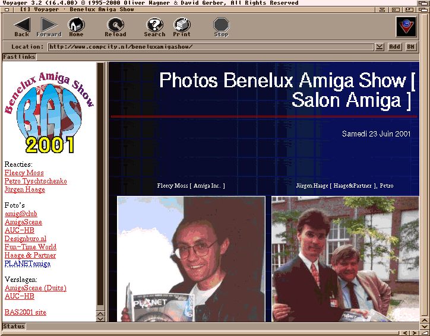Open Designburo.nl photos link

click(x=26, y=239)
